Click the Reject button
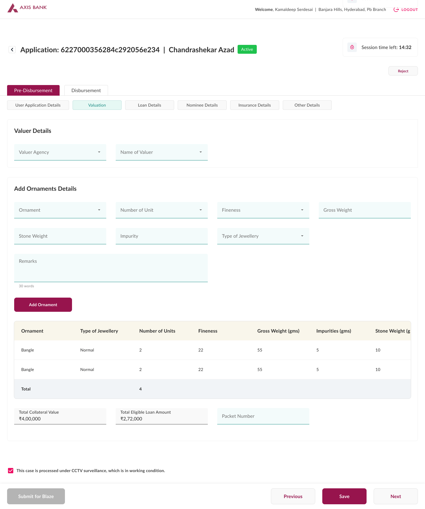Image resolution: width=425 pixels, height=509 pixels. (x=403, y=71)
